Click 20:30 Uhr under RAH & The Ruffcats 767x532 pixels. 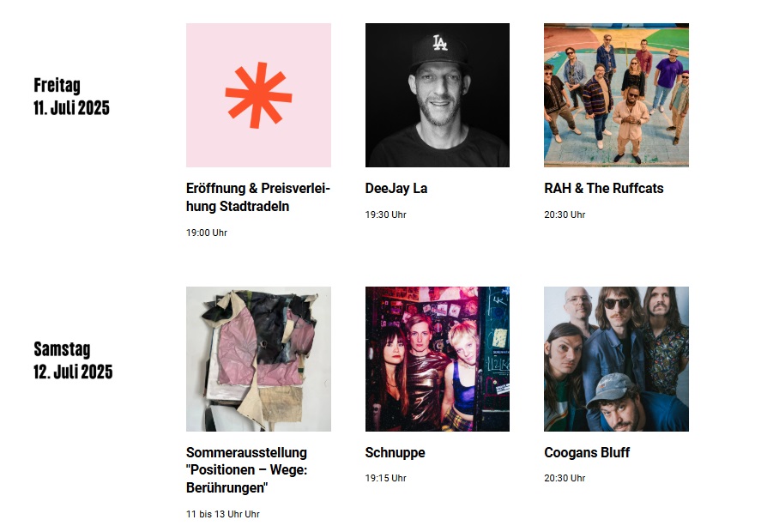point(565,215)
